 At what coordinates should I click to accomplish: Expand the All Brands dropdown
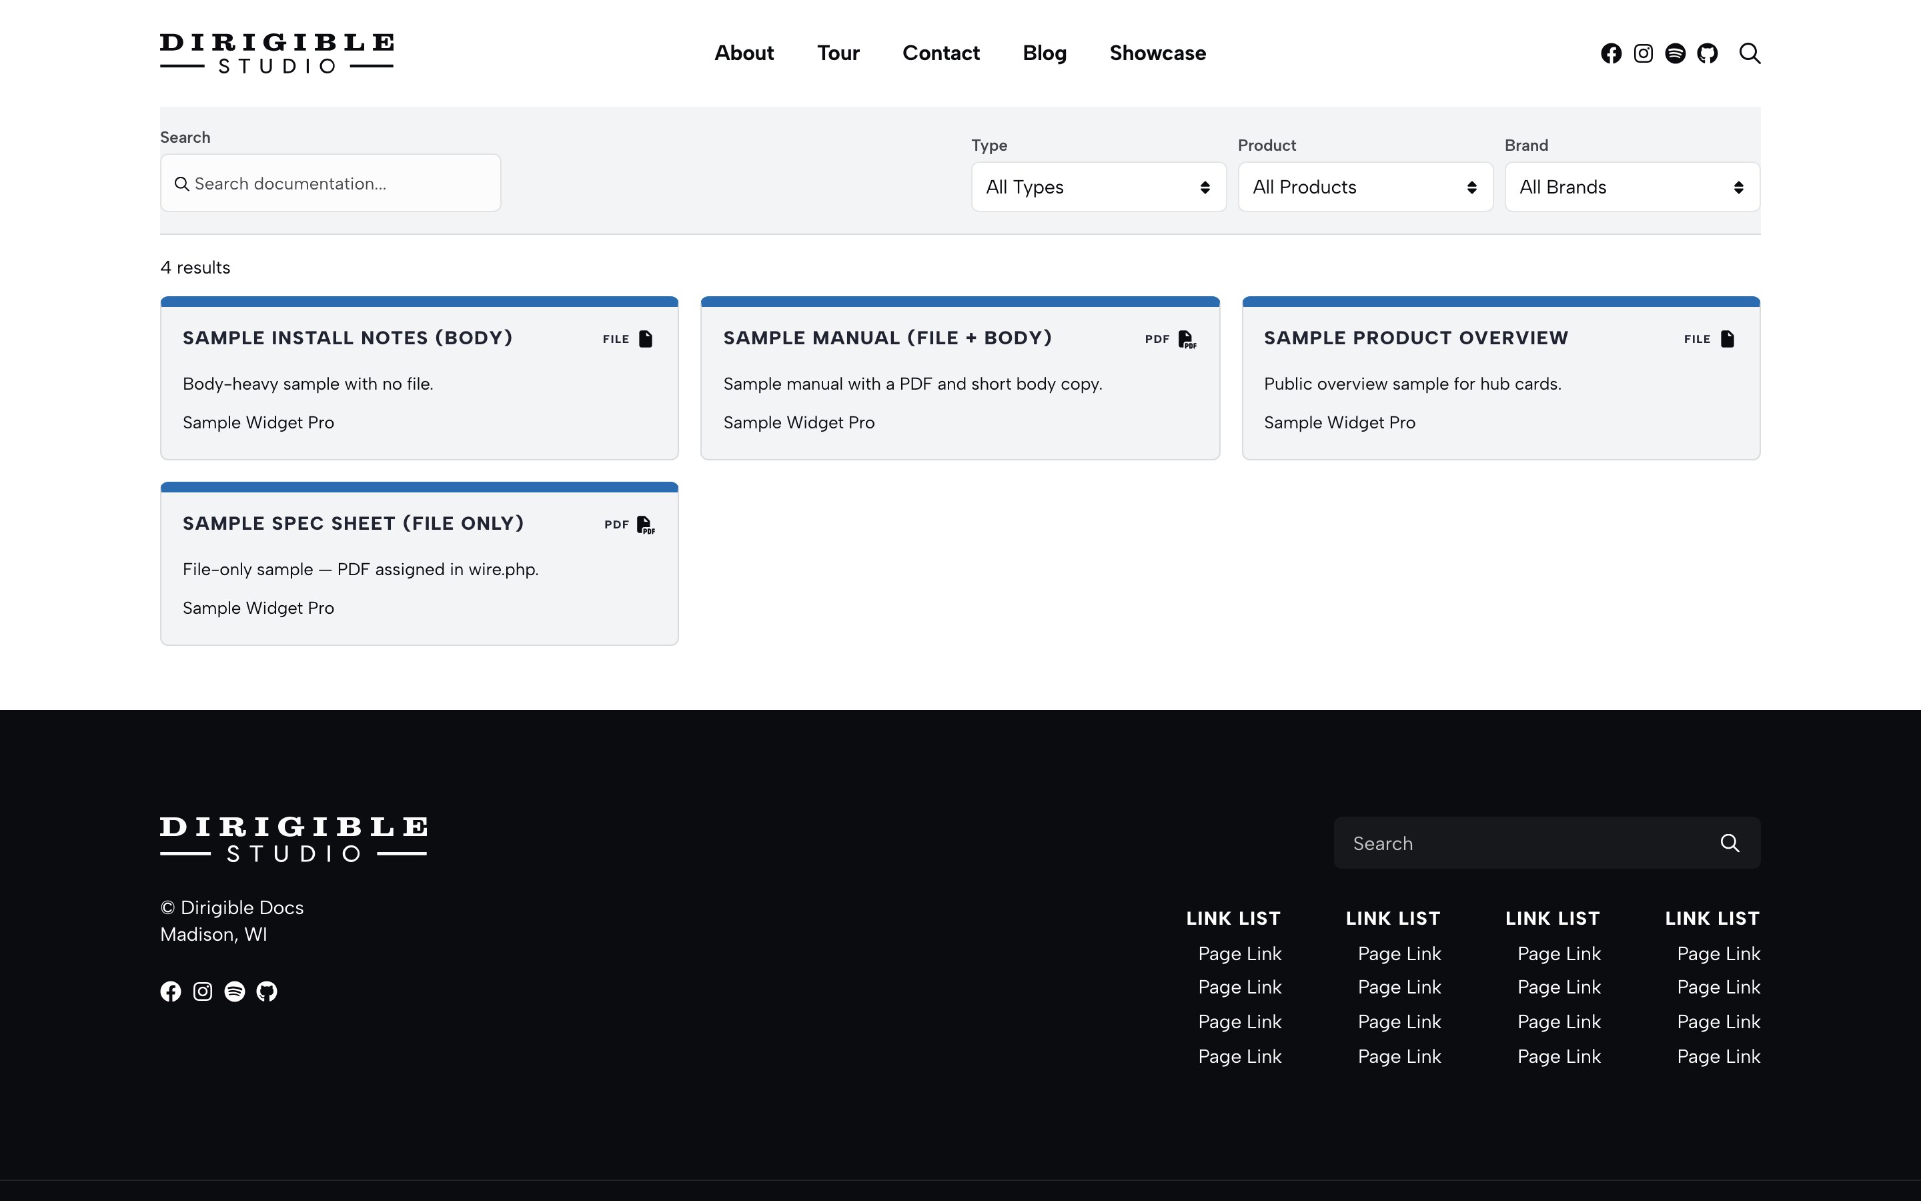coord(1632,187)
